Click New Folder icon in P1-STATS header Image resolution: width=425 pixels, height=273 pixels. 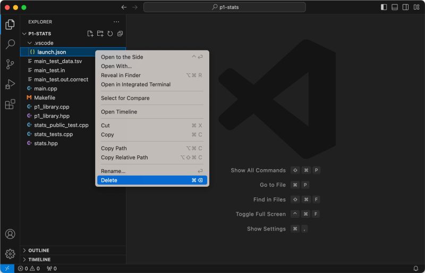(100, 34)
